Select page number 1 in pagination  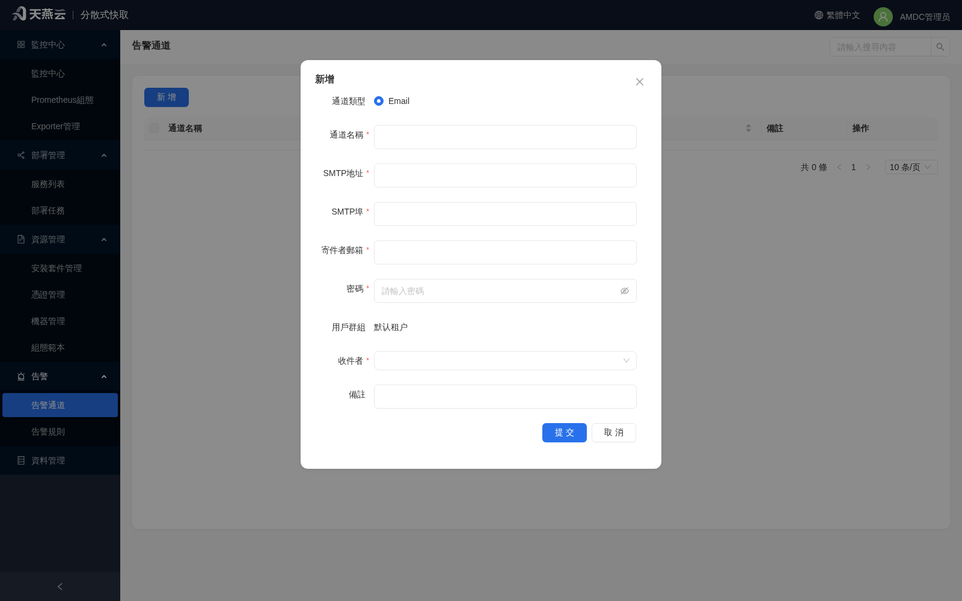[x=853, y=167]
